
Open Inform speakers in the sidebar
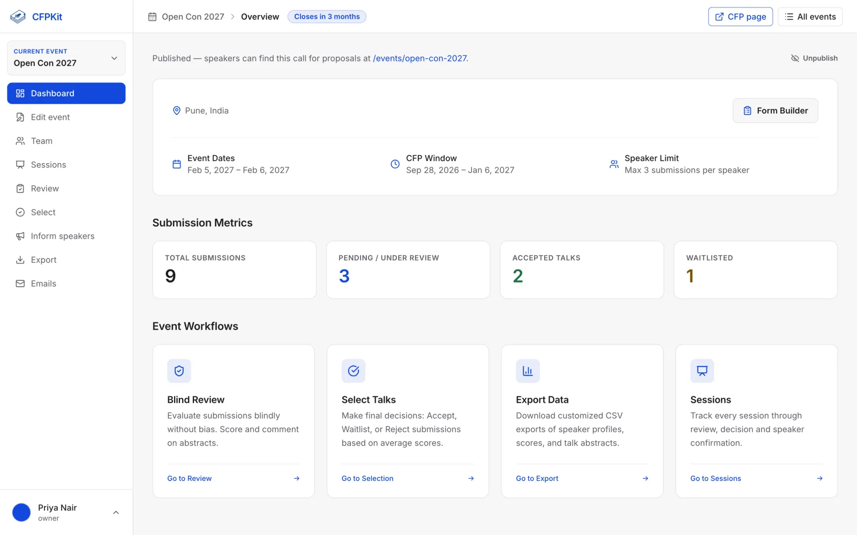pyautogui.click(x=66, y=236)
